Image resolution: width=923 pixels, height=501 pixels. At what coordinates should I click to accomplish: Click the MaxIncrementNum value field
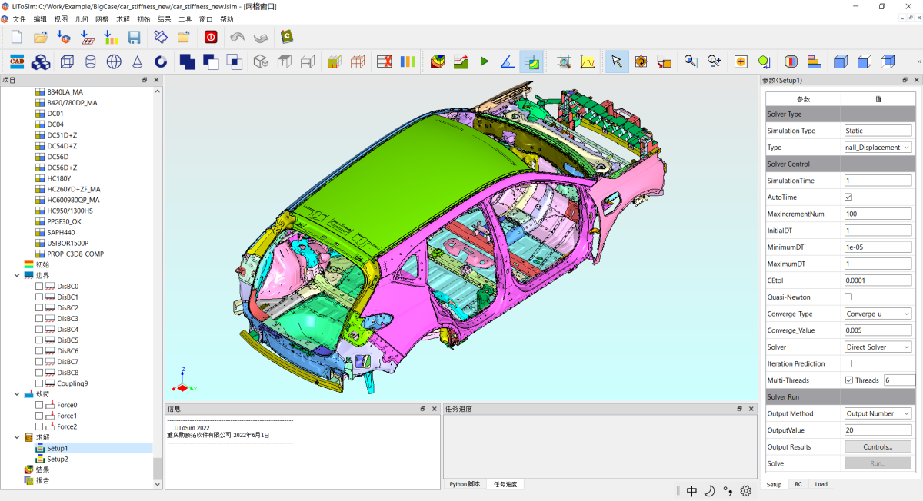pyautogui.click(x=878, y=214)
